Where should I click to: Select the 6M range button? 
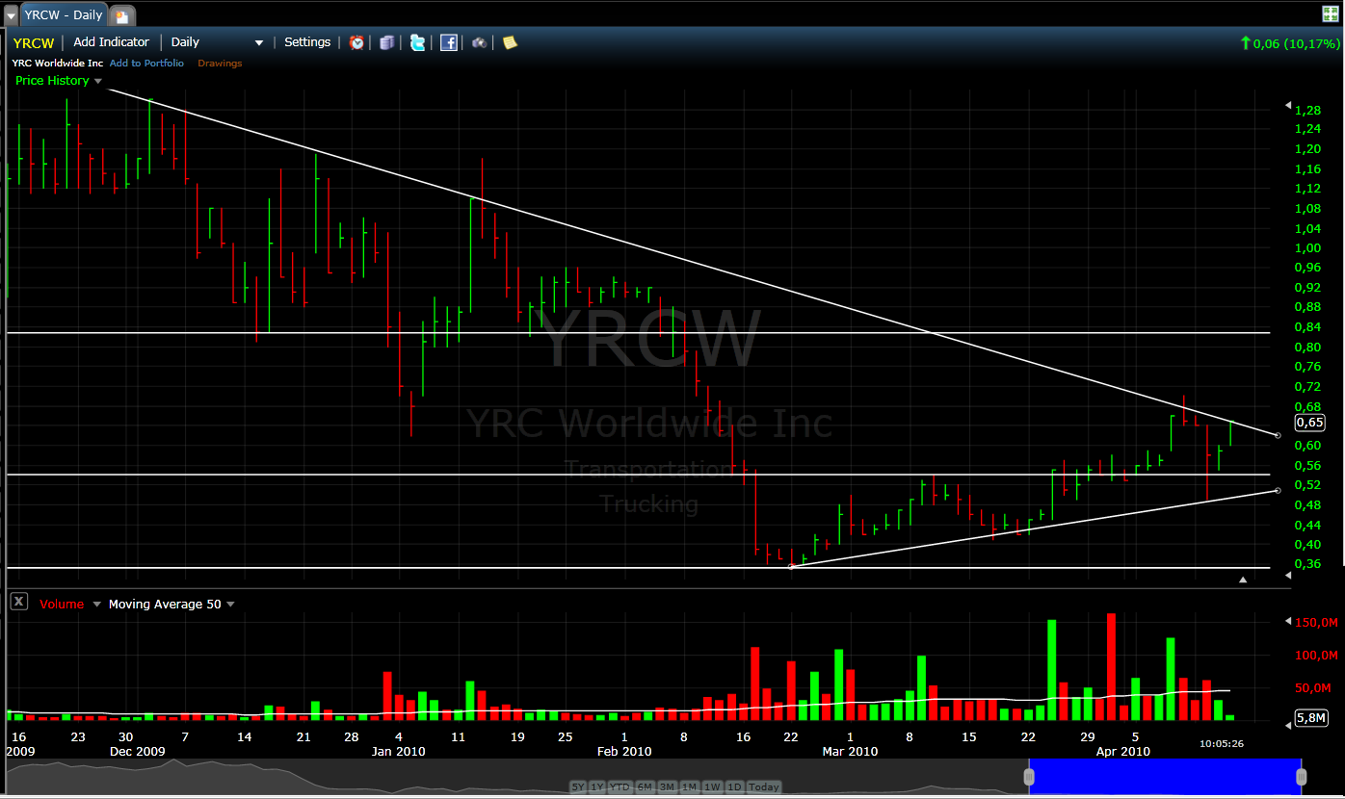click(645, 786)
